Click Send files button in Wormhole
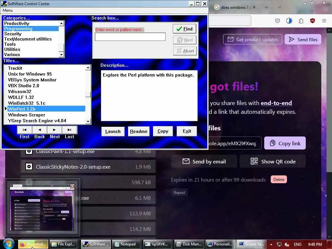This screenshot has width=332, height=249. 303,39
